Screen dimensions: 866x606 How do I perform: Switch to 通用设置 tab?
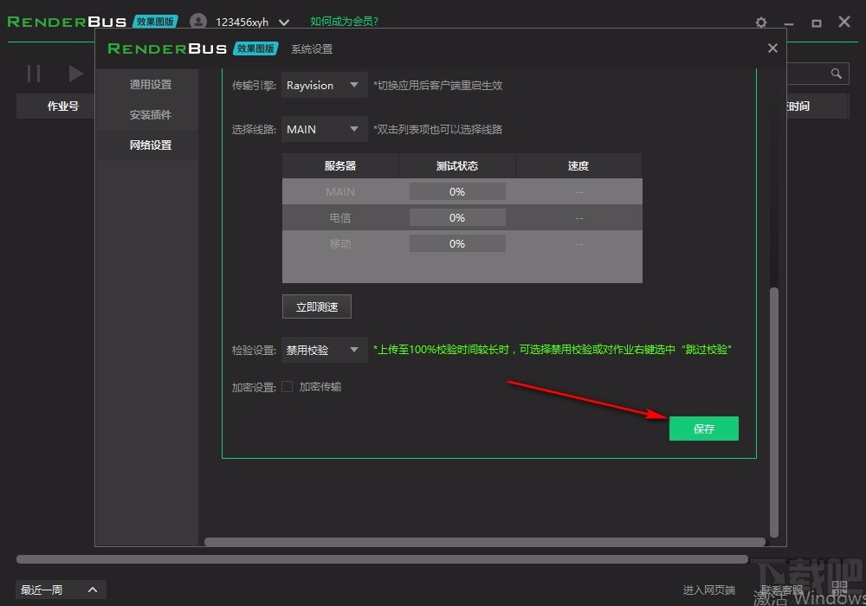coord(150,85)
